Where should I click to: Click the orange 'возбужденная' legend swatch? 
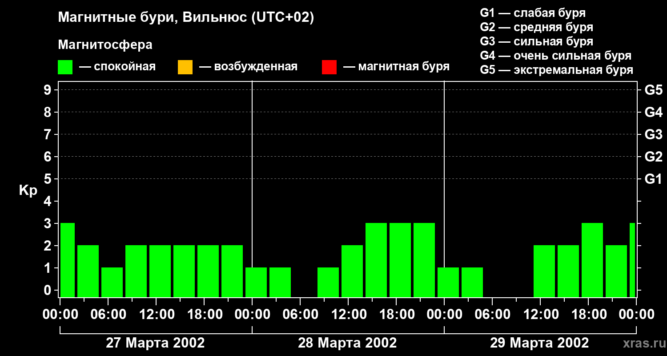(x=185, y=67)
